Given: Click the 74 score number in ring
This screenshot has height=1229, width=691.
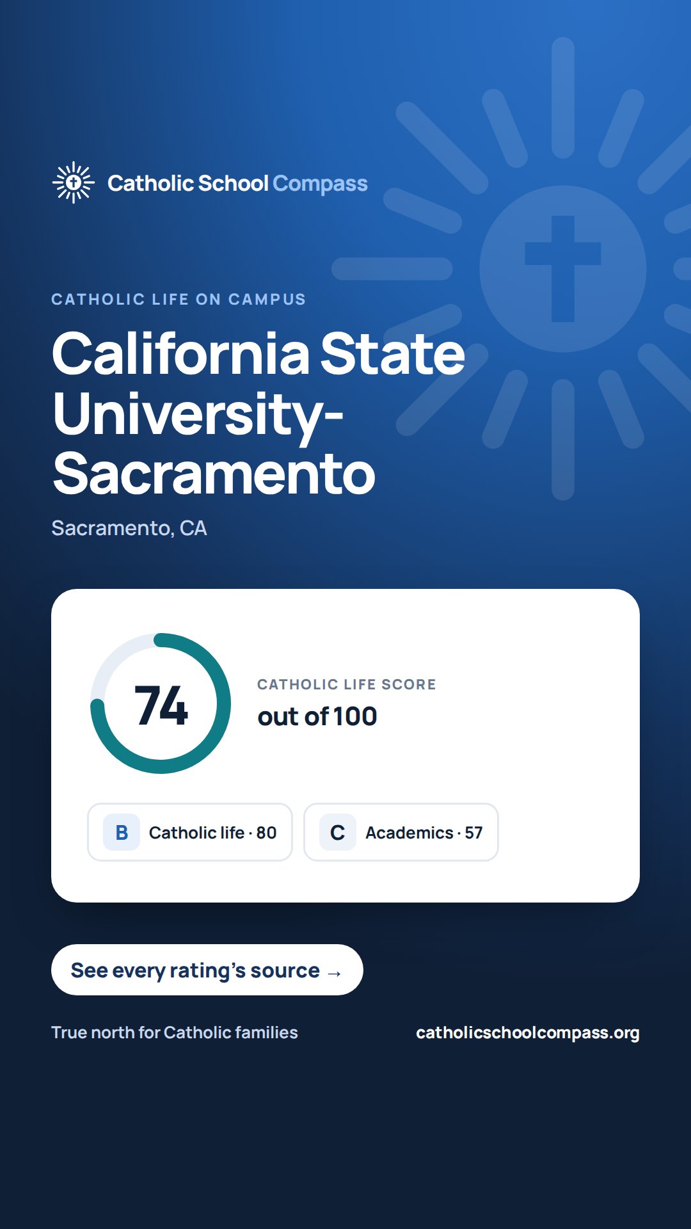Looking at the screenshot, I should tap(161, 705).
